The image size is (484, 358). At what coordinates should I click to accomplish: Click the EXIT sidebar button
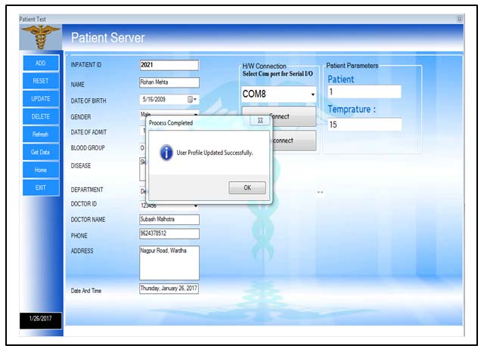(40, 187)
